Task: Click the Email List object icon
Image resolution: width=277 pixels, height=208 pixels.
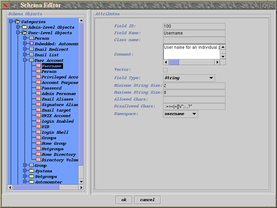Action: click(31, 55)
